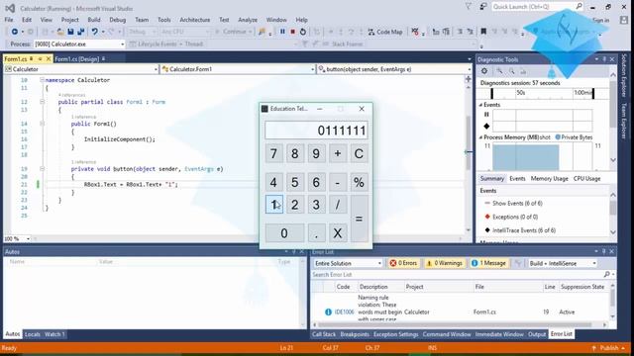Open the Architecture menu
Image resolution: width=634 pixels, height=356 pixels.
(195, 20)
